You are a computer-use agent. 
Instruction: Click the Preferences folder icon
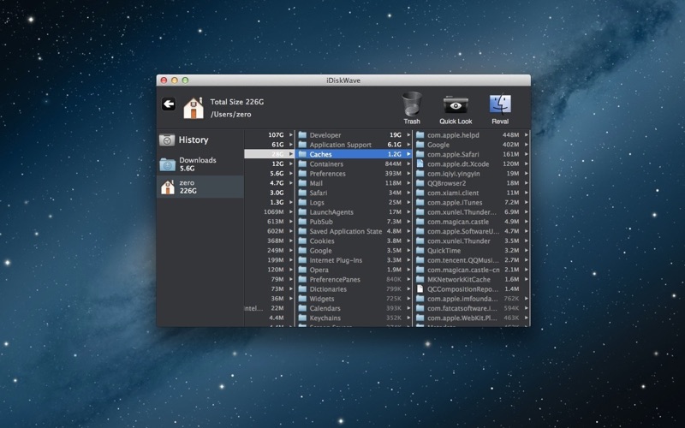click(x=302, y=174)
